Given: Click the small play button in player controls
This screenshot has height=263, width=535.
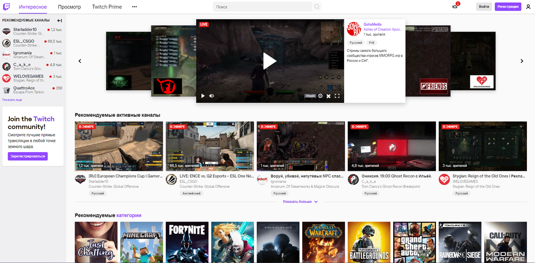Looking at the screenshot, I should (203, 96).
